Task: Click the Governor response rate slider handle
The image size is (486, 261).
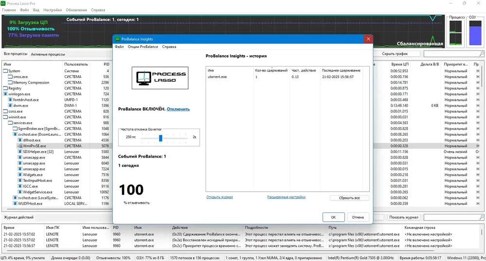Action: click(x=160, y=138)
